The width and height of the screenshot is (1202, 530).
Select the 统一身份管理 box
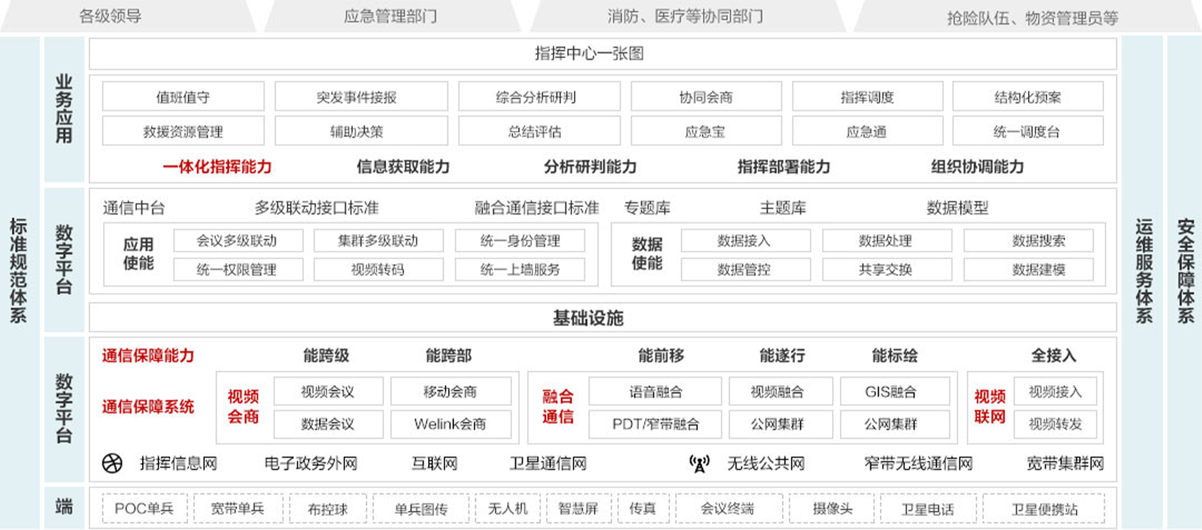coord(520,241)
